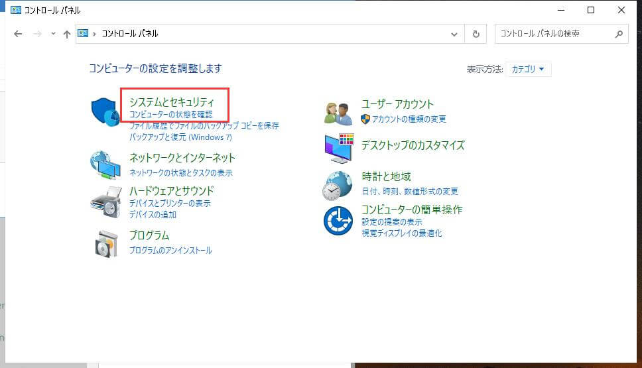Click コントロール パネル text in address bar
Image resolution: width=642 pixels, height=368 pixels.
[130, 34]
